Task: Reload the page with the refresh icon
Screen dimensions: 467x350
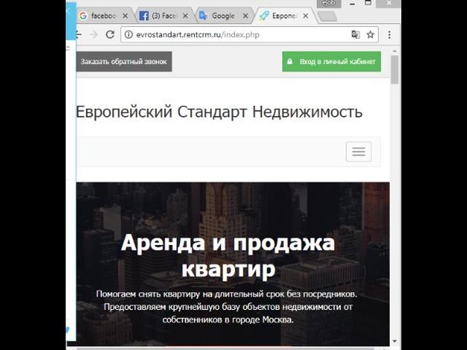Action: [111, 35]
